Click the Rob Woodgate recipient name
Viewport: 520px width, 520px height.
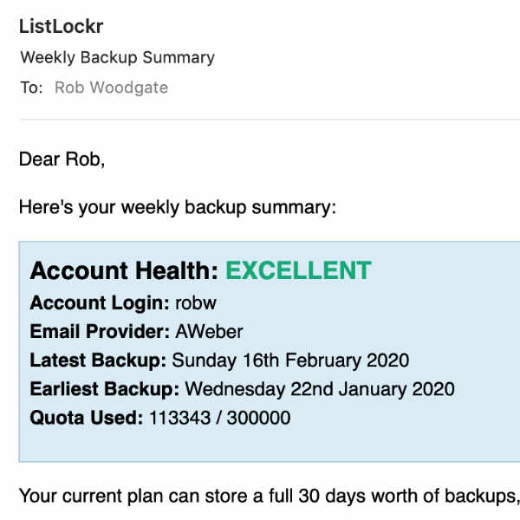coord(112,88)
